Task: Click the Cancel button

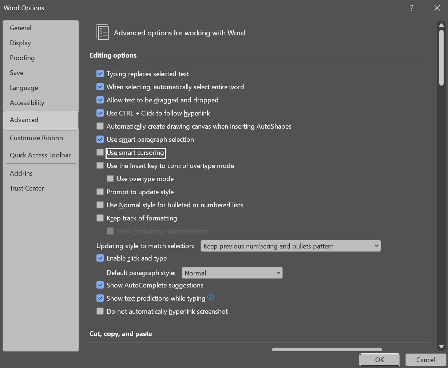Action: pyautogui.click(x=425, y=360)
